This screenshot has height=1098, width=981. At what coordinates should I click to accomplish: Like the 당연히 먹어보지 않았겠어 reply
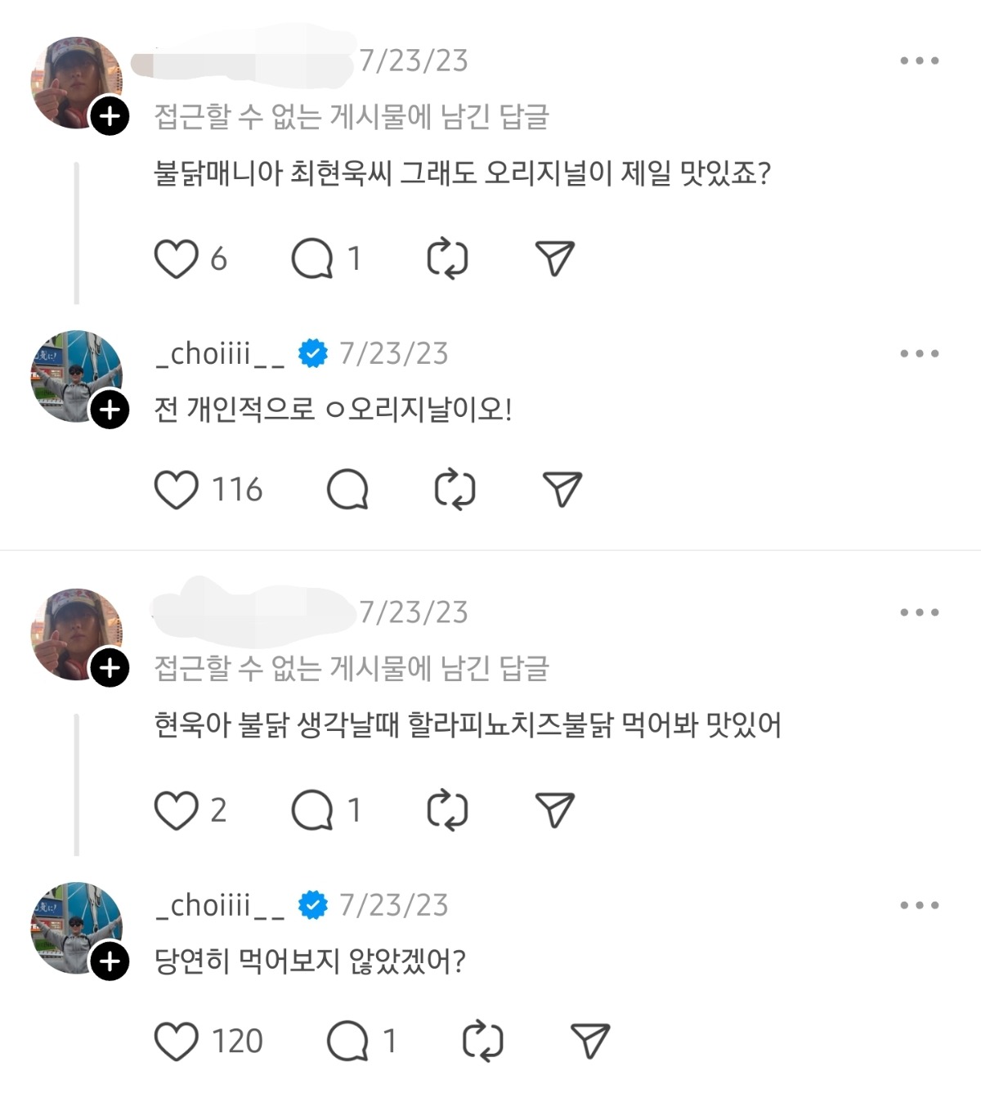coord(177,1042)
